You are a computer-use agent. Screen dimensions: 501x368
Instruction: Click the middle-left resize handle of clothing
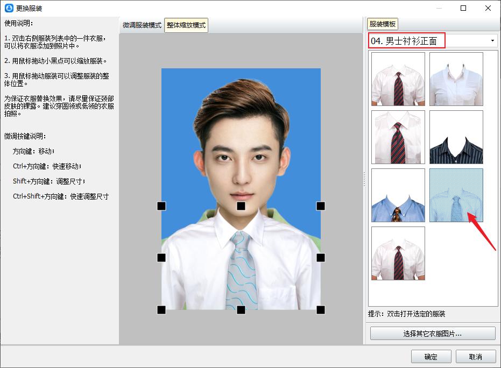161,258
